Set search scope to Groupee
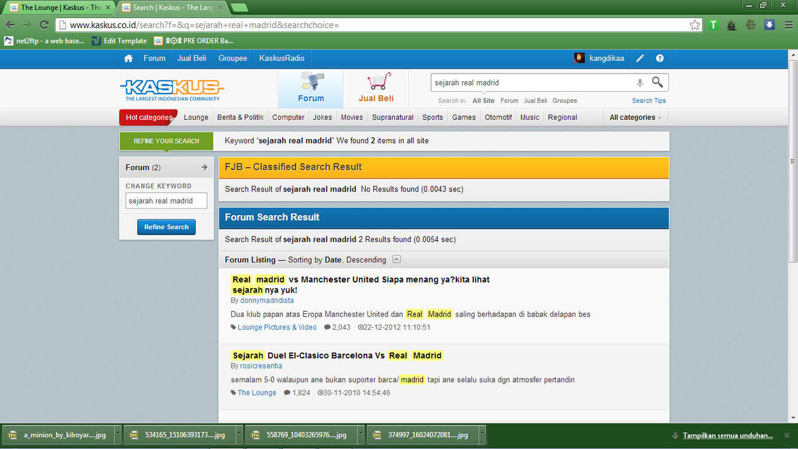This screenshot has width=798, height=449. tap(565, 100)
